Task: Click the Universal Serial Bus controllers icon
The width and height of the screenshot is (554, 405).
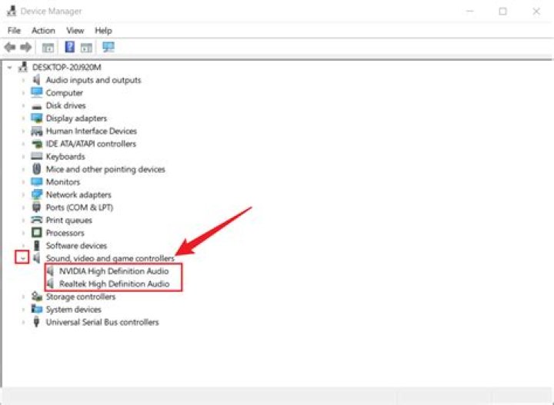Action: click(36, 322)
